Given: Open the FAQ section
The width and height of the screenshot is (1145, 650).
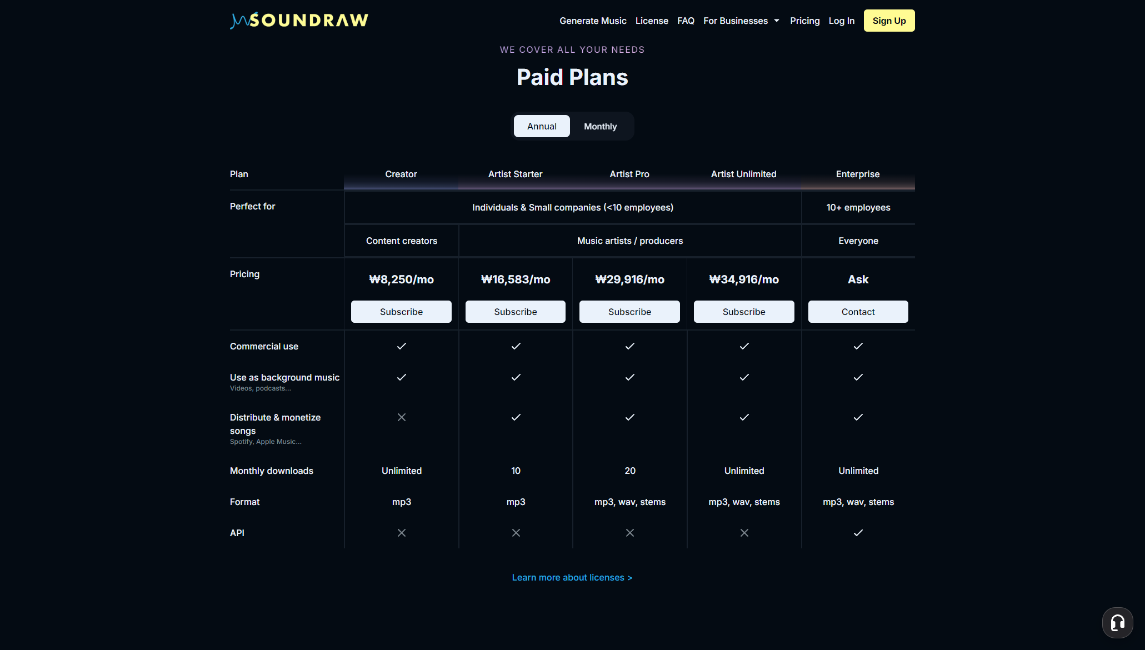Looking at the screenshot, I should tap(686, 21).
